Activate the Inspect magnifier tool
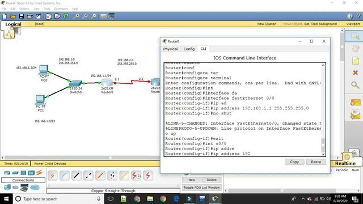 tap(355, 85)
